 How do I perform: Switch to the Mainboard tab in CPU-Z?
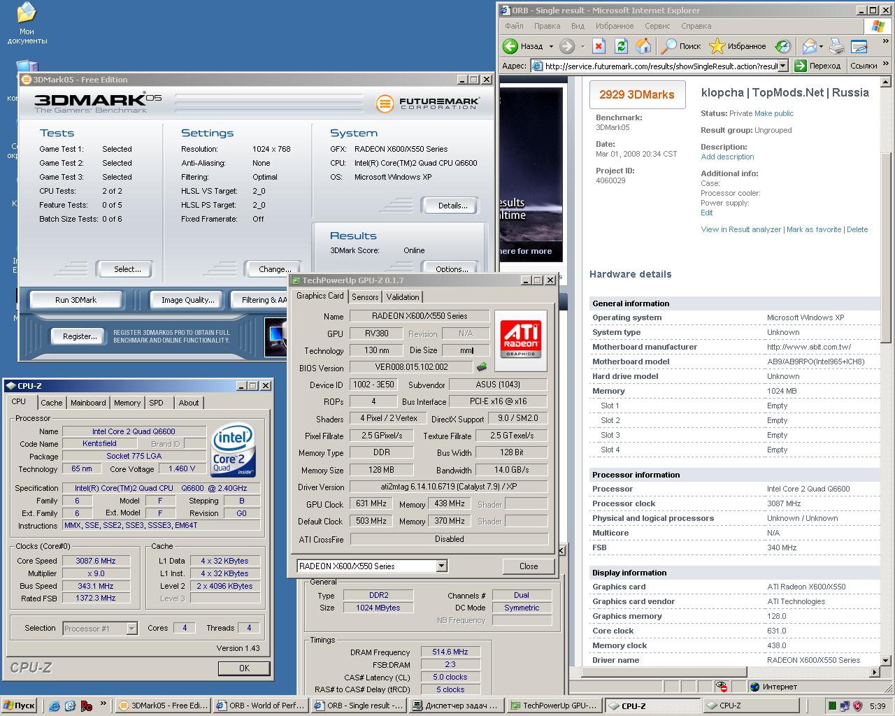[x=88, y=403]
